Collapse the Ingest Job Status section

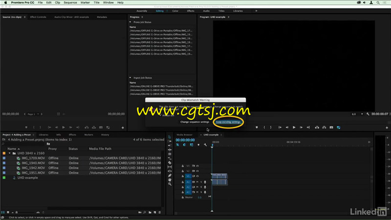point(130,78)
